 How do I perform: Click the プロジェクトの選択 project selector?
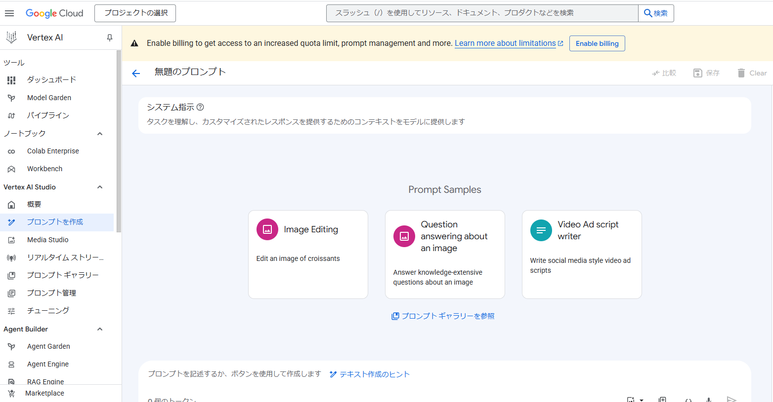click(x=135, y=13)
